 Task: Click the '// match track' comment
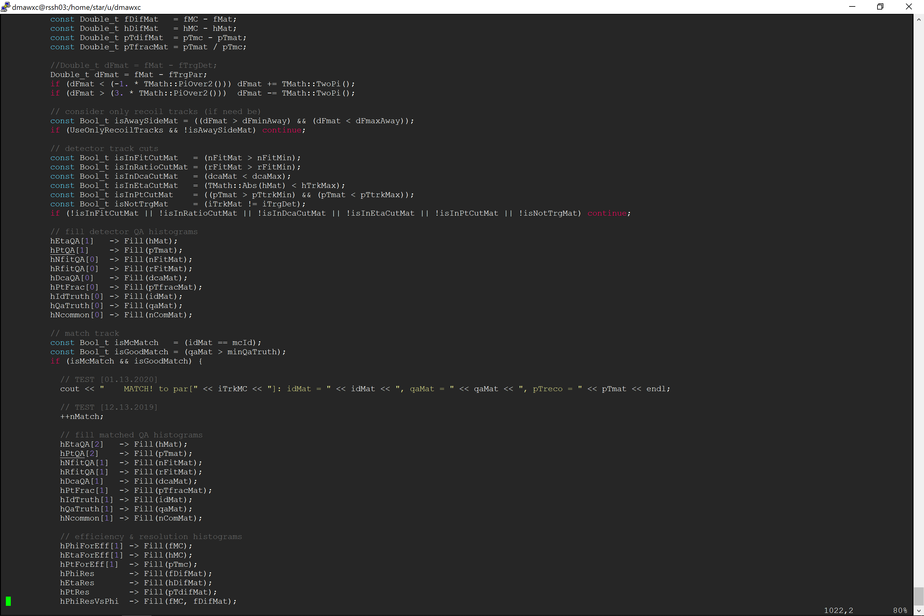(x=84, y=333)
